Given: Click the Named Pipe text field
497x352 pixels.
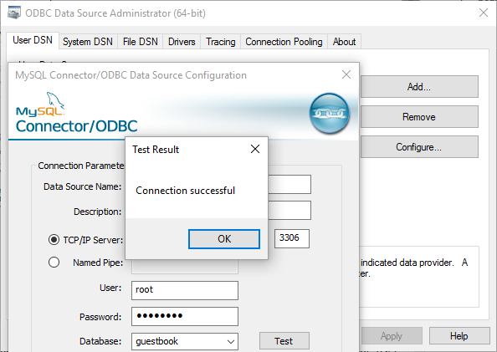Looking at the screenshot, I should (x=185, y=267).
